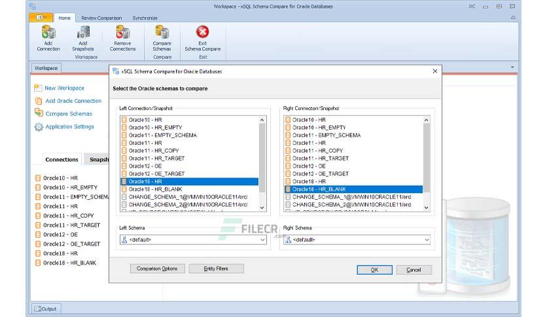The width and height of the screenshot is (547, 317).
Task: Click the Remove Connections ribbon icon
Action: (123, 32)
